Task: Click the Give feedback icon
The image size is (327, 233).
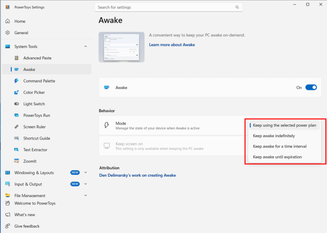Action: click(8, 226)
